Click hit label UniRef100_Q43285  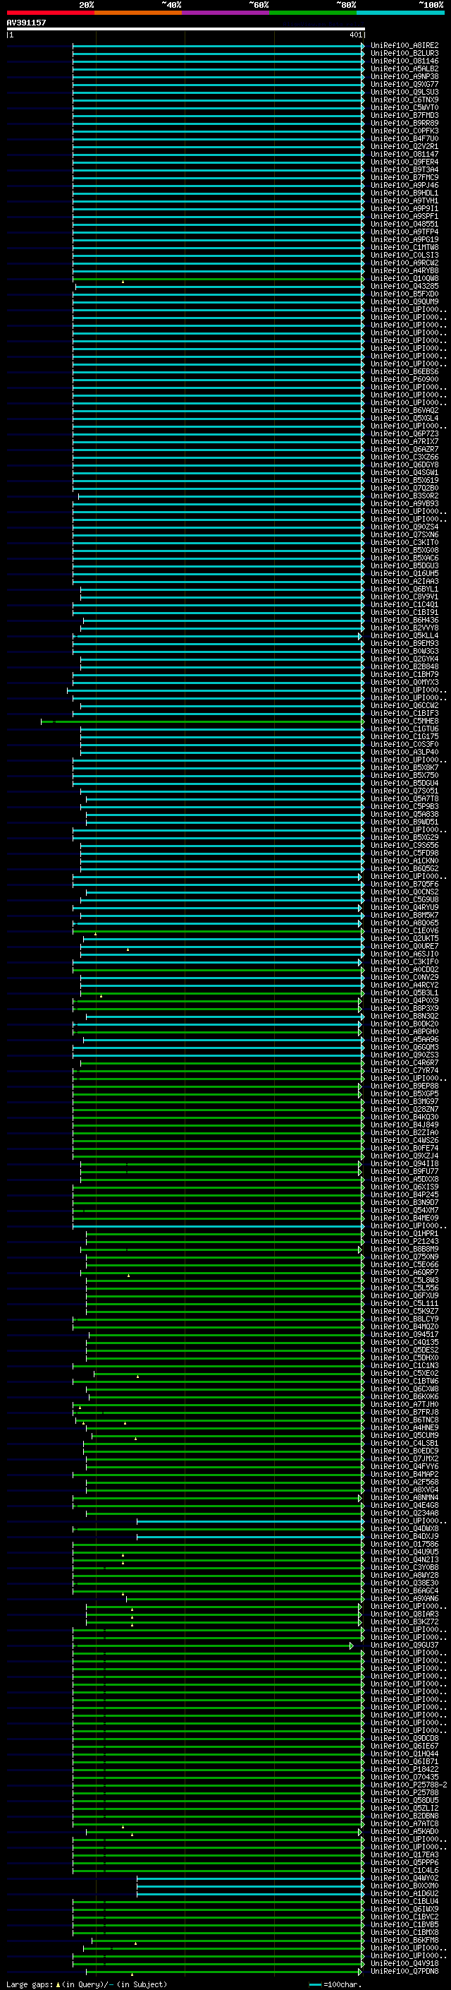click(x=404, y=286)
